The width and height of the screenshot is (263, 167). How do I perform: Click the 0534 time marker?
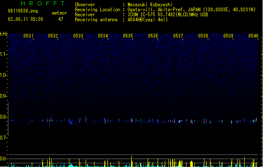point(103,36)
